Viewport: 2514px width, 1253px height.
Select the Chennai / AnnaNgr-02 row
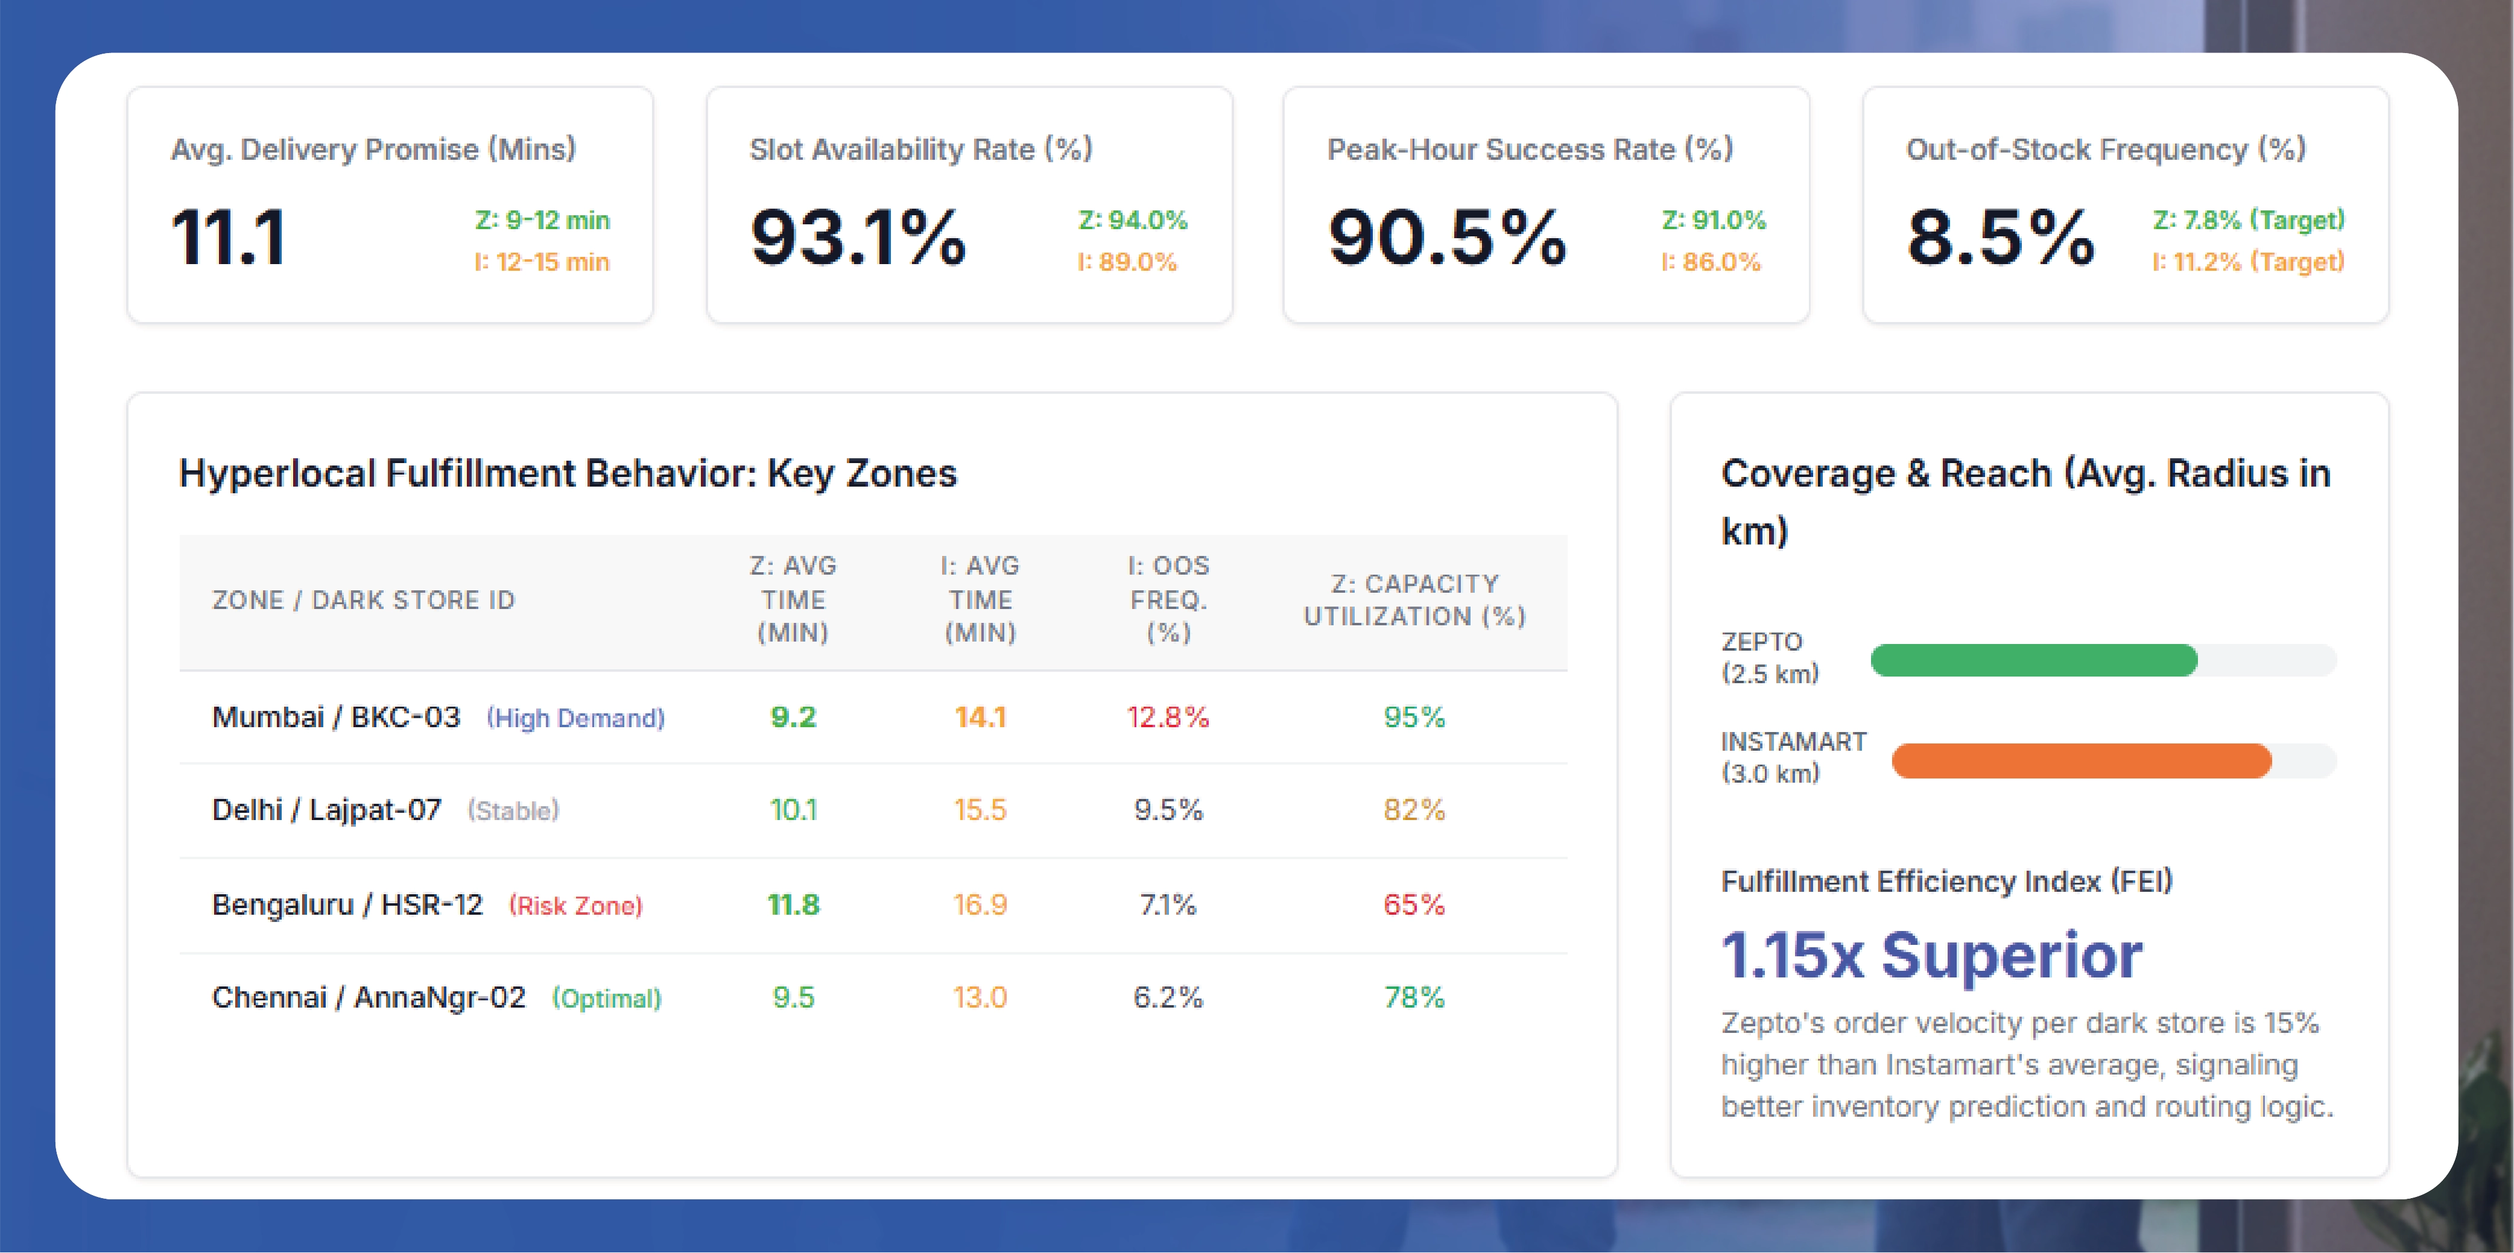pos(368,997)
